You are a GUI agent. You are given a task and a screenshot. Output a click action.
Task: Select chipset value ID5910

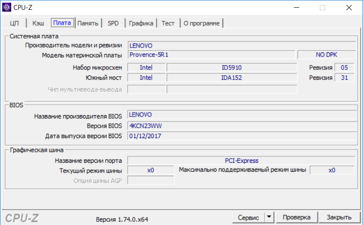tap(232, 67)
